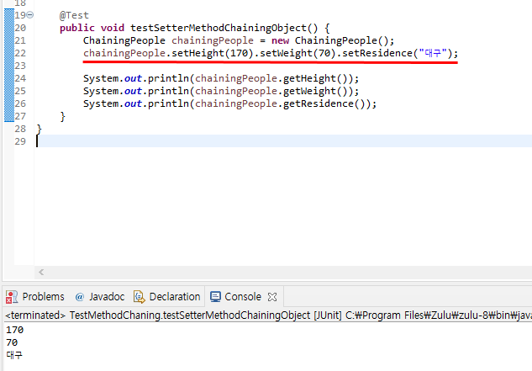This screenshot has width=532, height=371.
Task: Open the Declaration tab
Action: click(167, 297)
